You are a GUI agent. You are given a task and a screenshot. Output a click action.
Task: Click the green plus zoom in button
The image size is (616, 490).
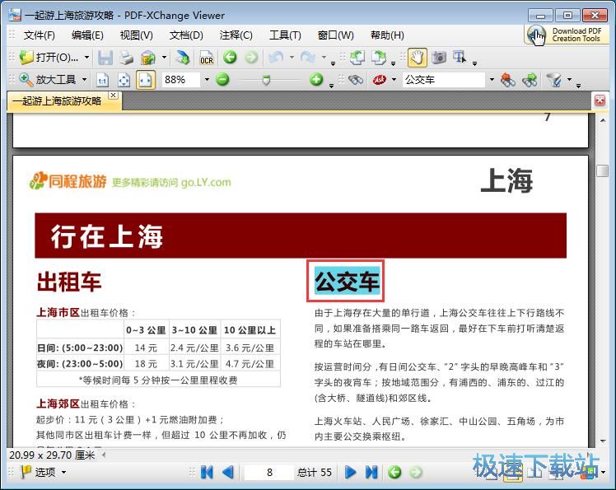pos(316,80)
